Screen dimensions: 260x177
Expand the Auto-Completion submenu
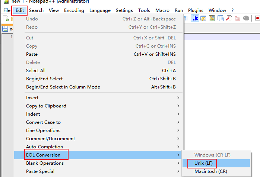(99, 147)
